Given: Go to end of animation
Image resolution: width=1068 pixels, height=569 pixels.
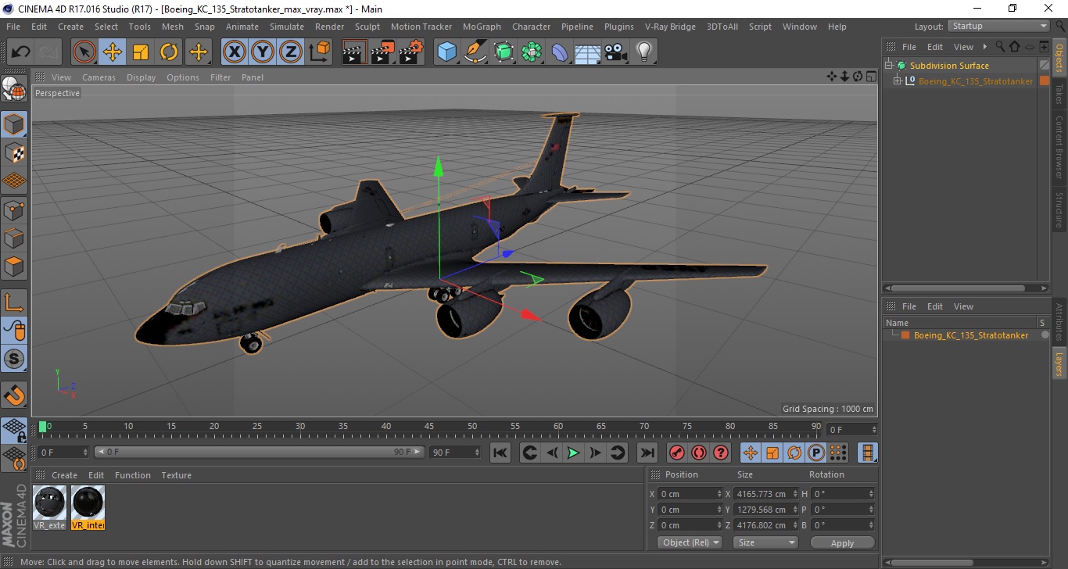Looking at the screenshot, I should [647, 453].
